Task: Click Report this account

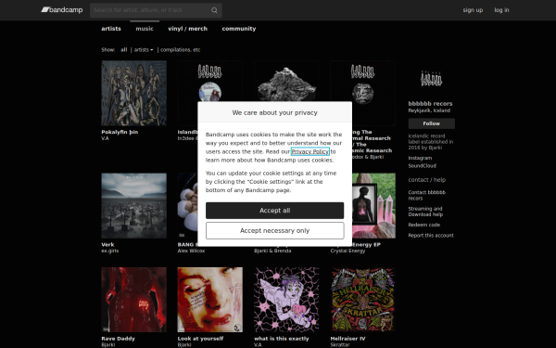Action: pos(431,236)
